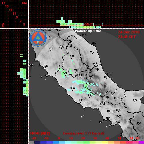Click the 13 km height axis label
Viewport: 144px width, 144px height.
tap(11, 10)
